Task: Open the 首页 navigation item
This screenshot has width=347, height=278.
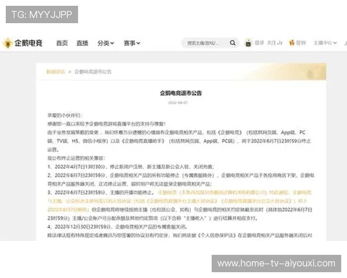Action: point(62,43)
